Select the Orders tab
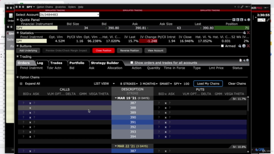Screen dimensions: 274x154 (24, 63)
